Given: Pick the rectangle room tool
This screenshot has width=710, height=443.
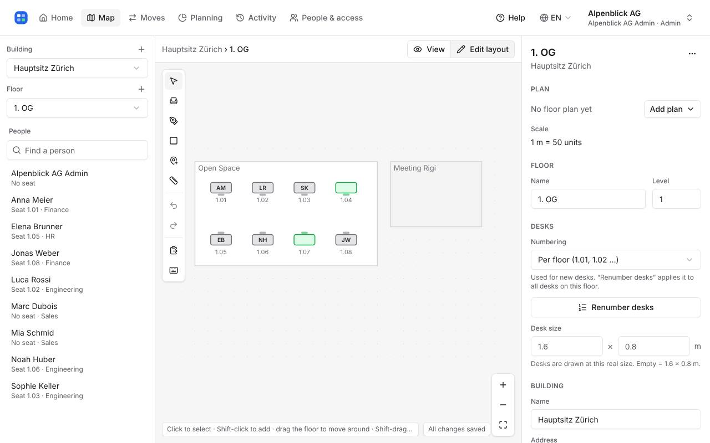Looking at the screenshot, I should 174,141.
